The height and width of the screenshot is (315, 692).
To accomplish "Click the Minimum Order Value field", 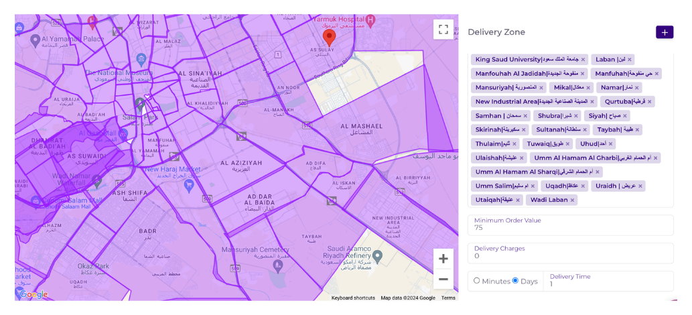I will pos(570,228).
